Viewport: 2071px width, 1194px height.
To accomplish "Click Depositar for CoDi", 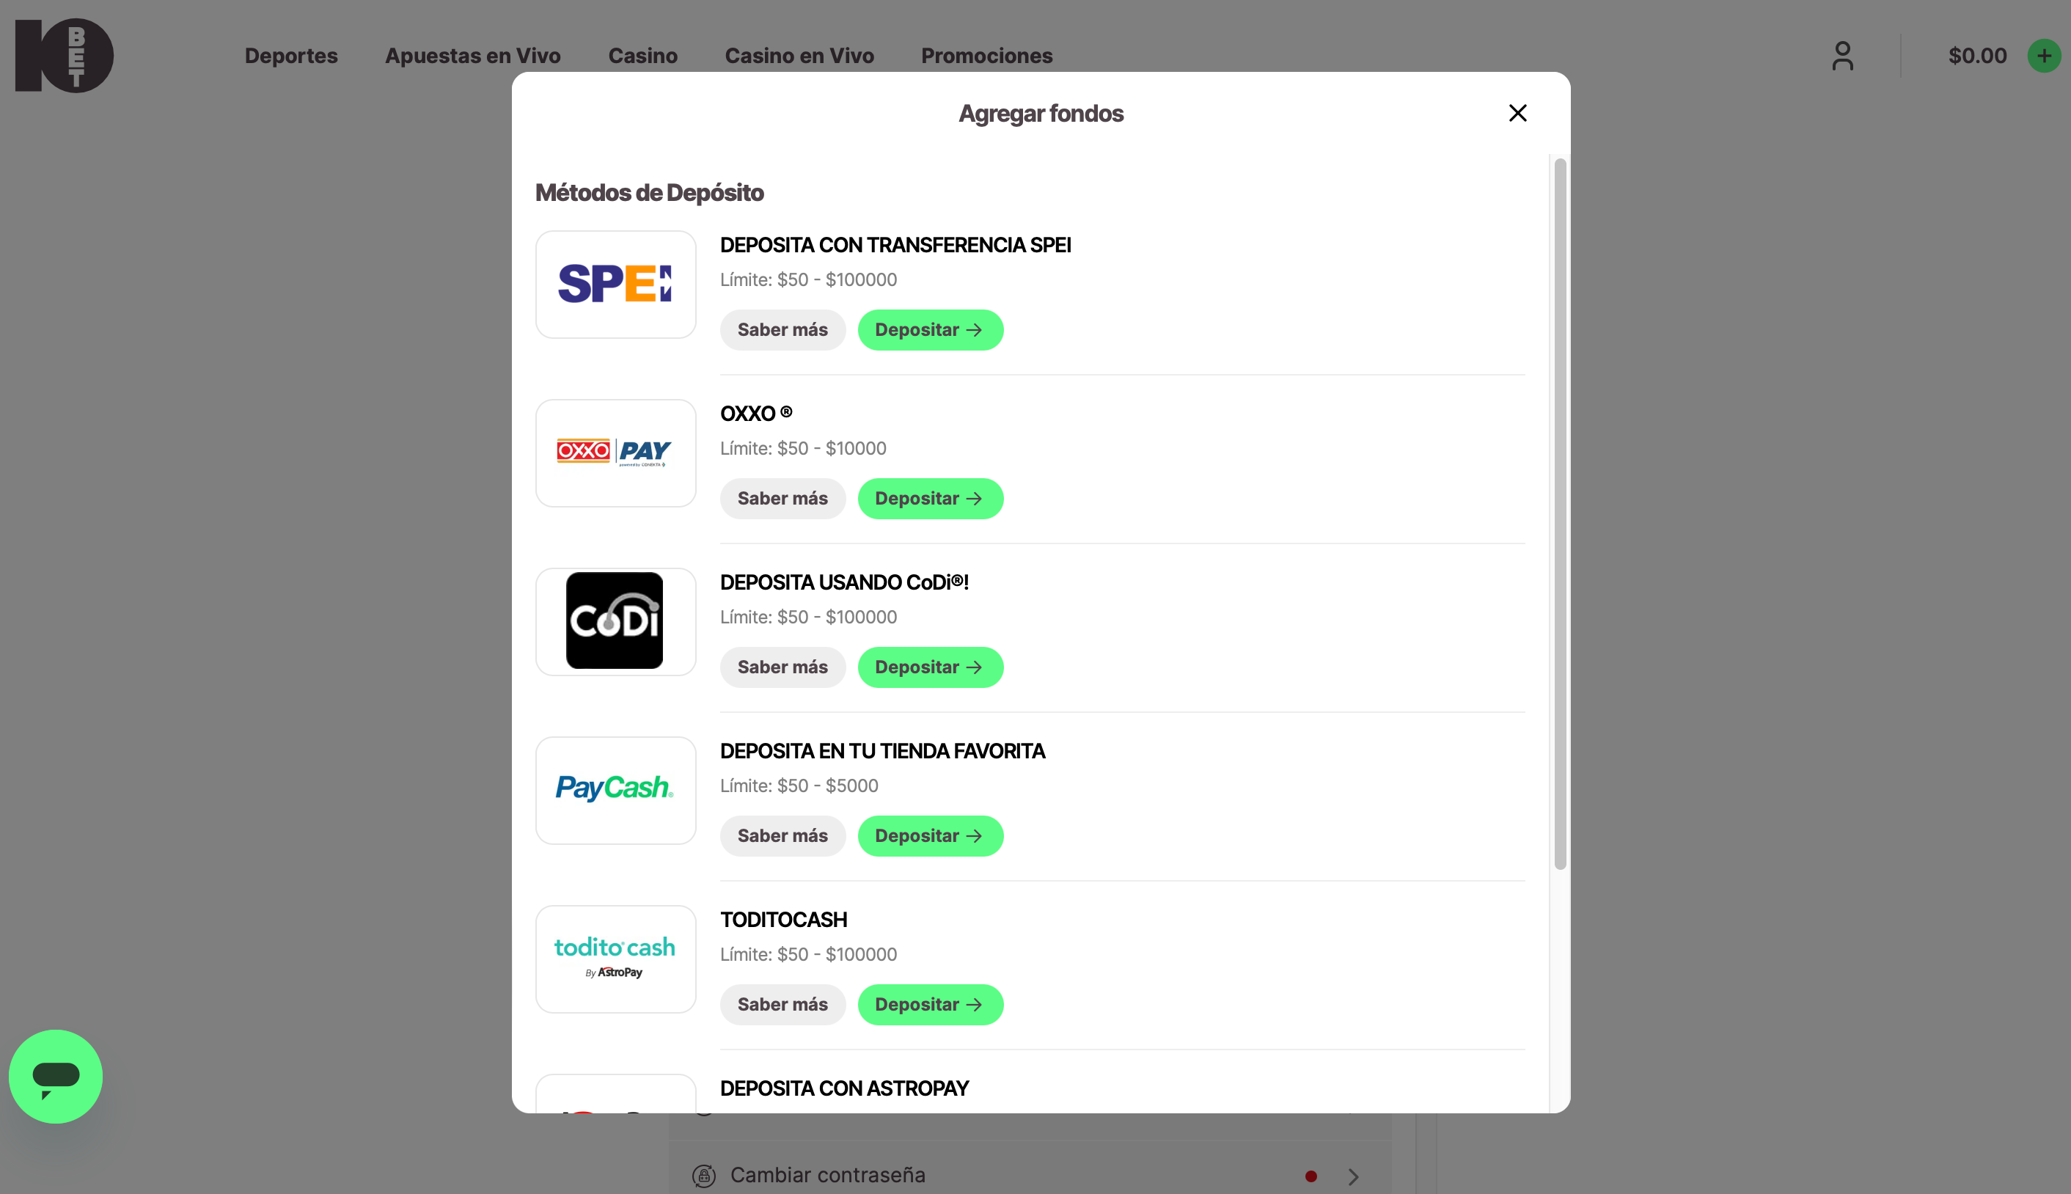I will (931, 667).
